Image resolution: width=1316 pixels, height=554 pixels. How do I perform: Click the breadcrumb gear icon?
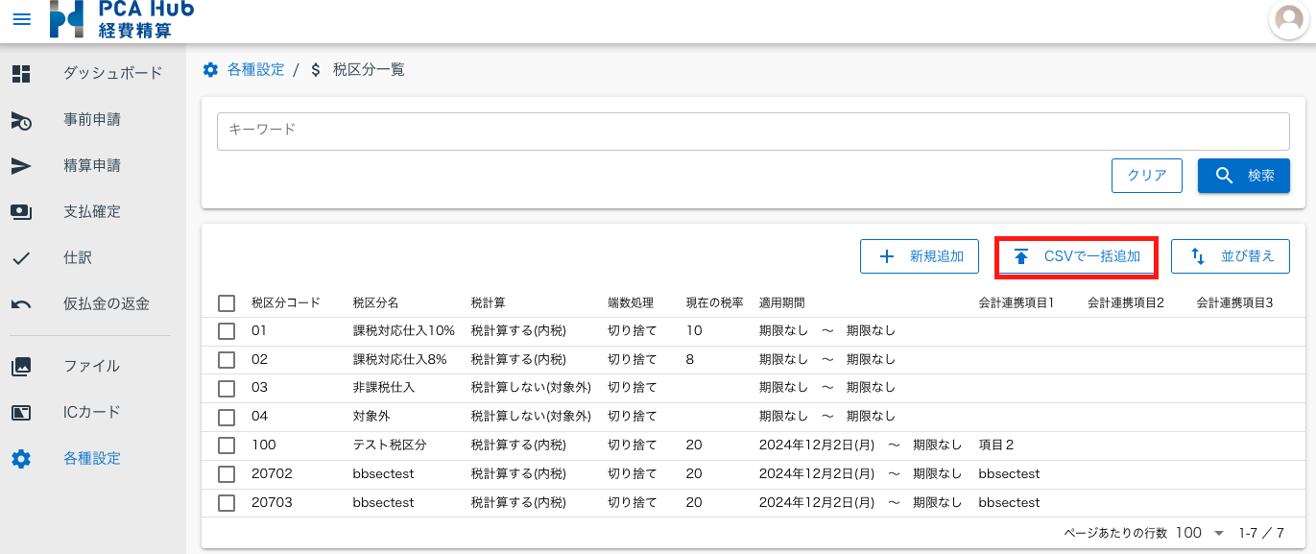[x=210, y=70]
